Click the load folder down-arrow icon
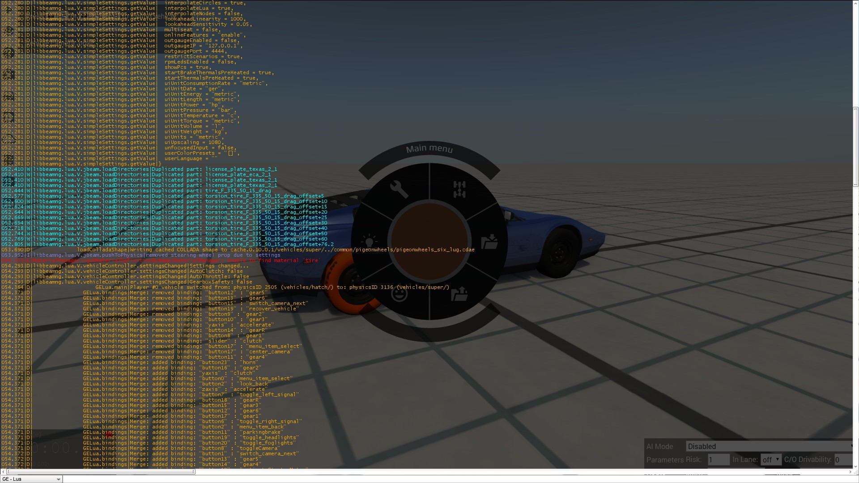Image resolution: width=859 pixels, height=483 pixels. point(489,241)
